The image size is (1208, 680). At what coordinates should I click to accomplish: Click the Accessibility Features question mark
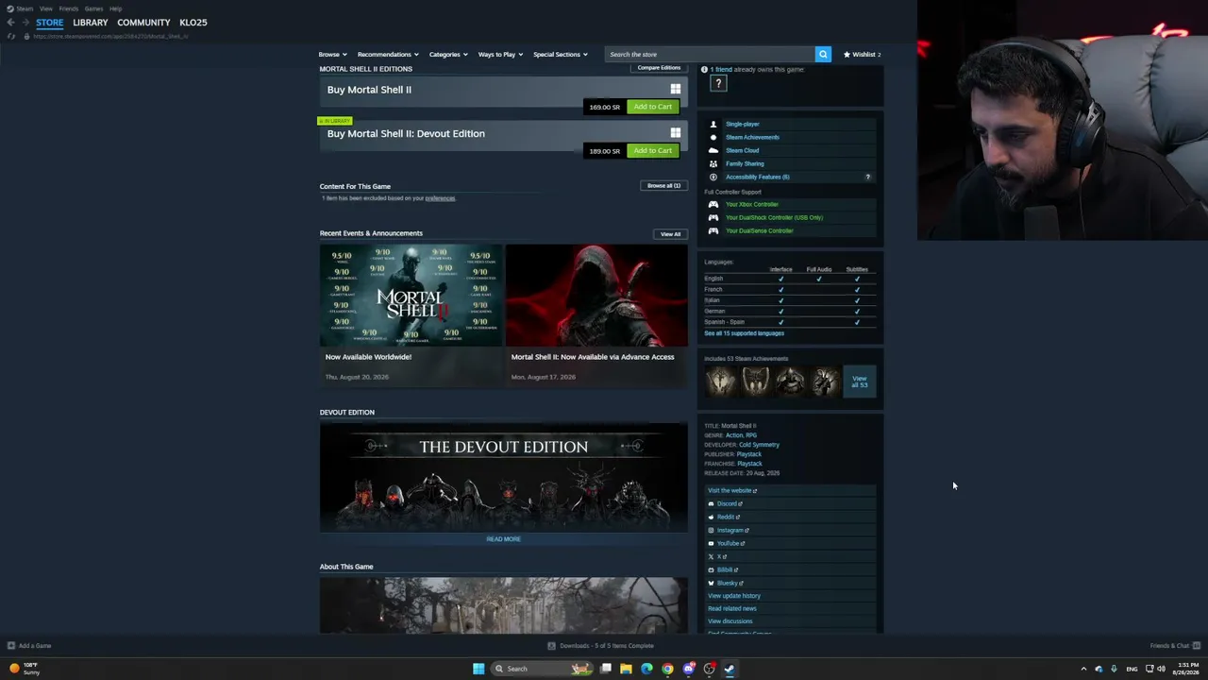(868, 177)
